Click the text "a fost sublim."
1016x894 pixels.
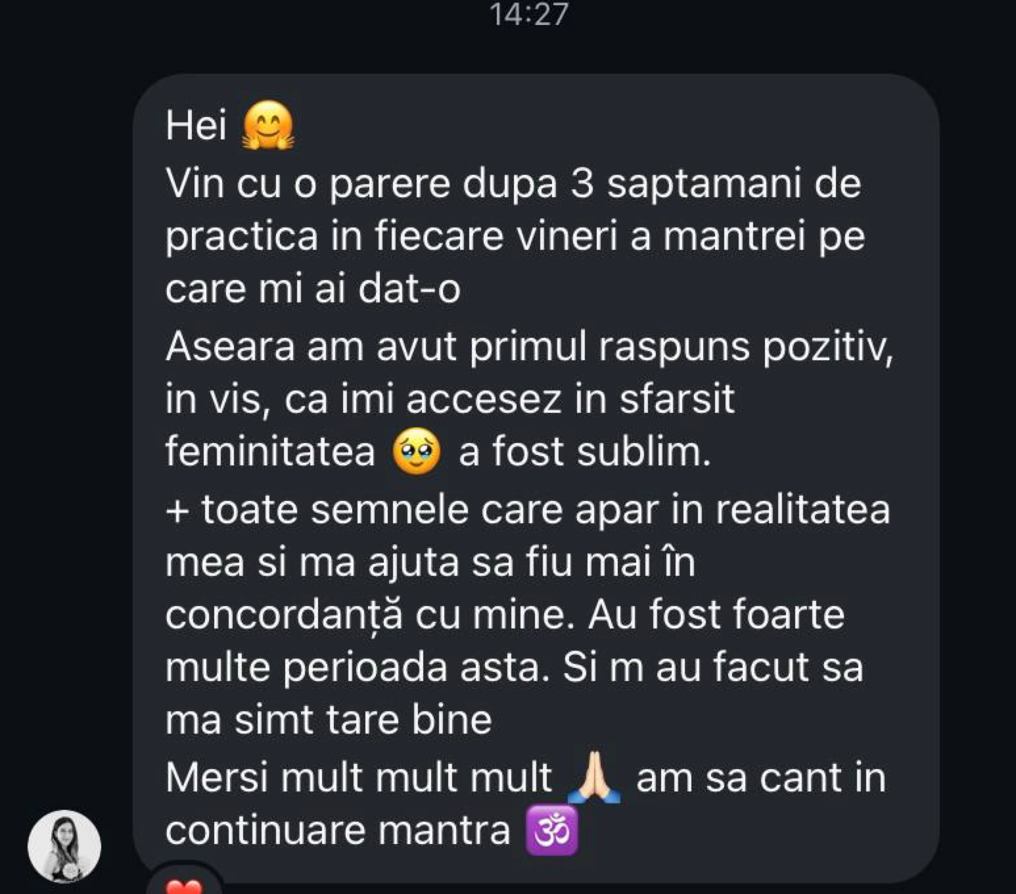pyautogui.click(x=585, y=452)
